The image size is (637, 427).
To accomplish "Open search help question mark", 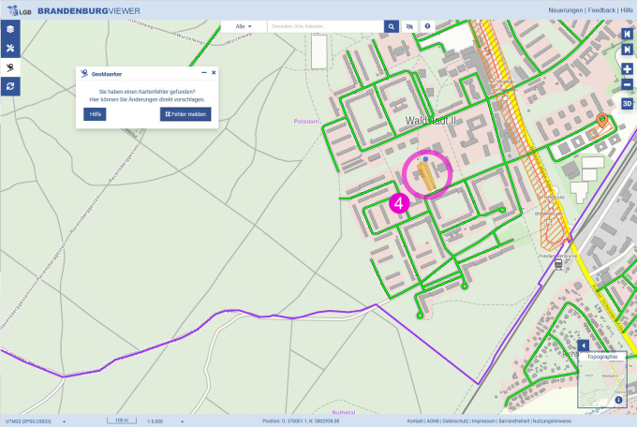I will tap(427, 26).
